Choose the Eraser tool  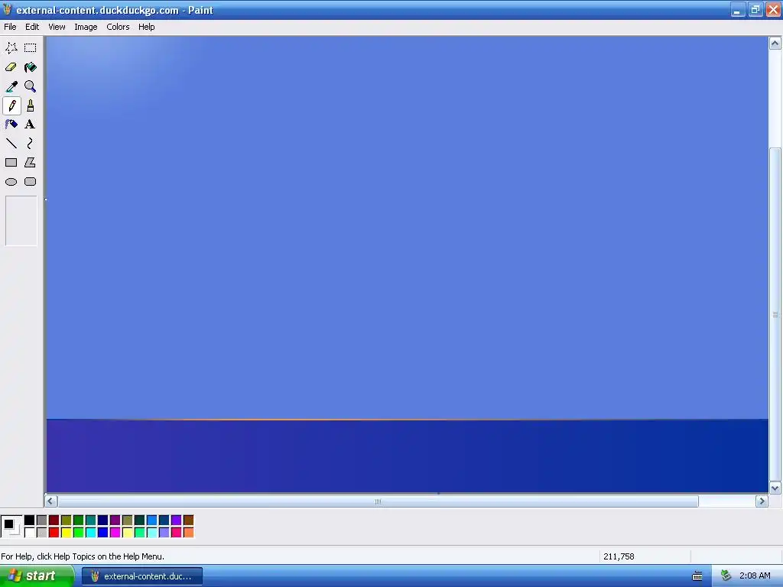11,67
